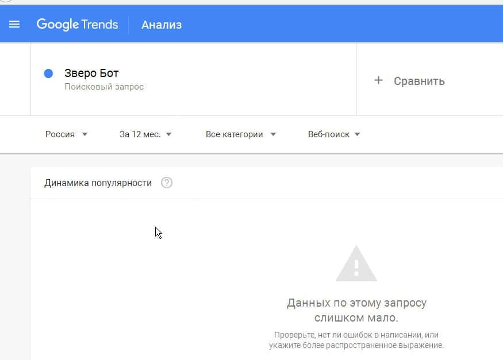Open the hamburger main menu

click(14, 24)
